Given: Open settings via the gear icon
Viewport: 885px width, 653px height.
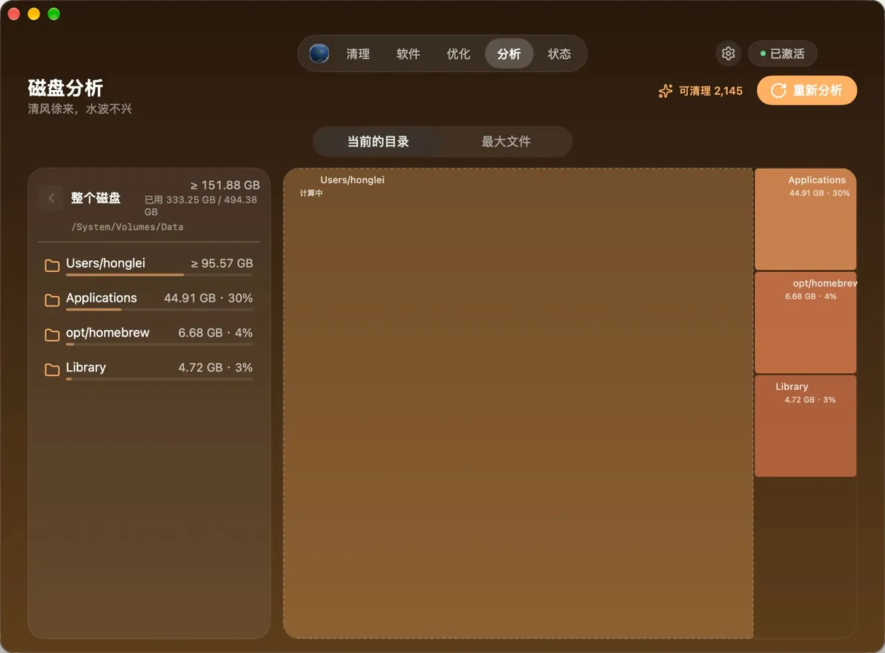Looking at the screenshot, I should coord(728,53).
